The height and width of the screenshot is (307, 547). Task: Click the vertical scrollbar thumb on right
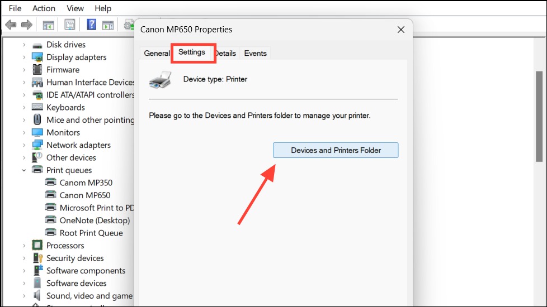(539, 116)
